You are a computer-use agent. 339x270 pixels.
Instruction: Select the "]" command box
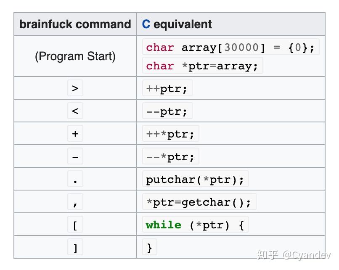click(75, 248)
